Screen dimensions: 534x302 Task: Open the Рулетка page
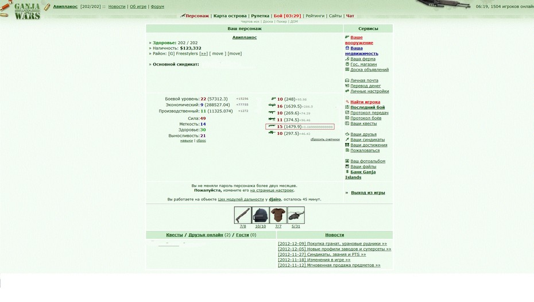260,16
